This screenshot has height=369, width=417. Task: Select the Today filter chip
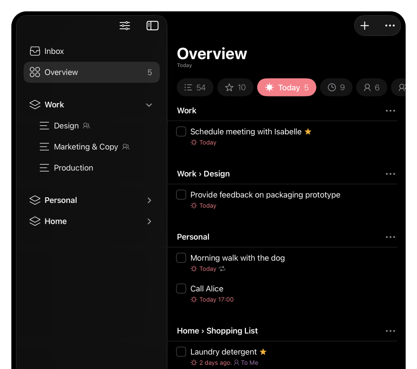coord(287,88)
